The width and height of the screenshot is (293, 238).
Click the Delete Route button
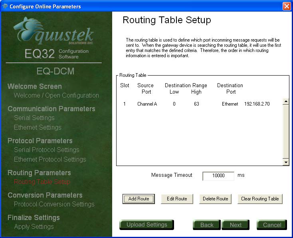coord(215,199)
